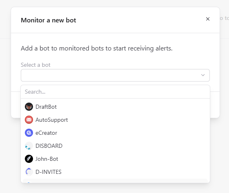Click the "Select a bot" field label
The height and width of the screenshot is (193, 229).
pyautogui.click(x=35, y=65)
